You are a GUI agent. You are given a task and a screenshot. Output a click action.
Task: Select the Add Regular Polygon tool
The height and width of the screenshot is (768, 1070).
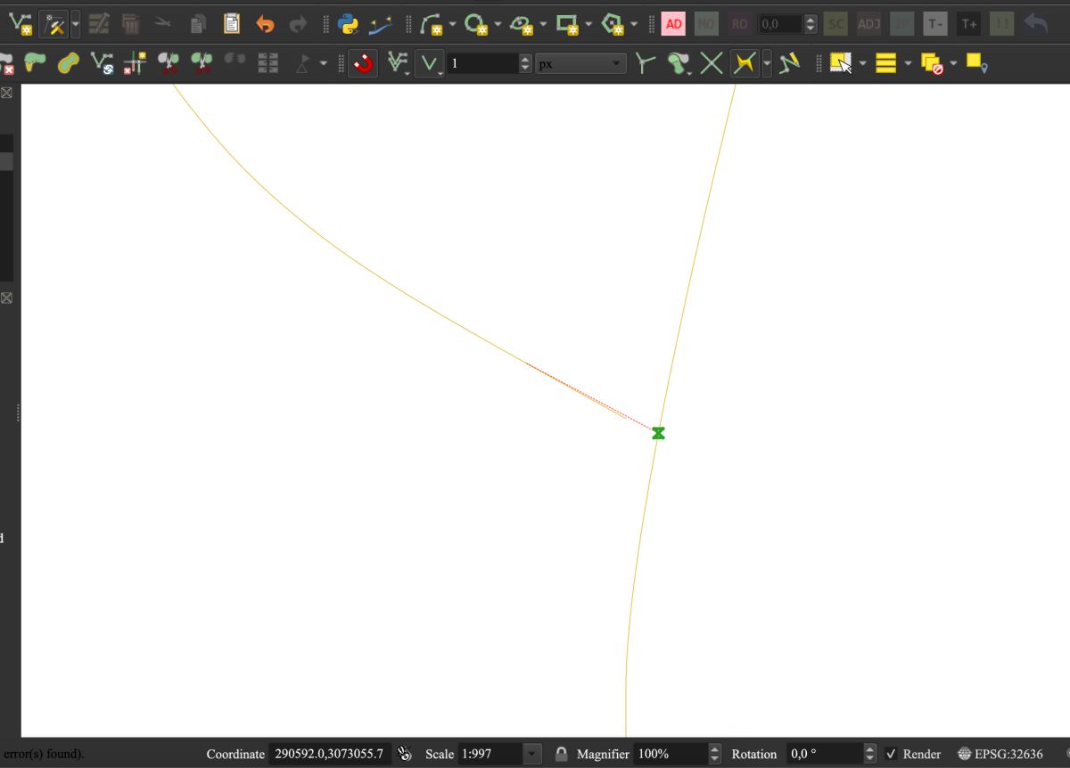[x=613, y=24]
